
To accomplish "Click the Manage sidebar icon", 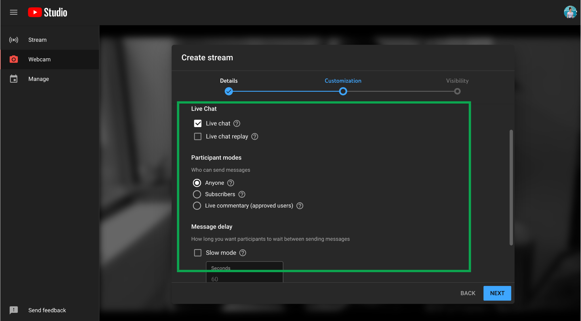I will click(x=14, y=79).
